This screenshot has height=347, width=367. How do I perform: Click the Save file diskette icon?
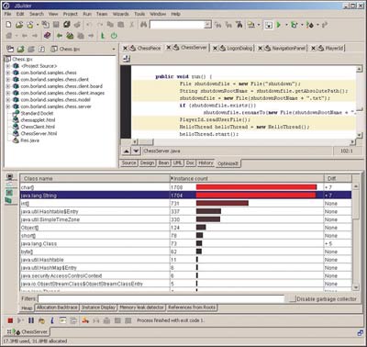click(56, 25)
